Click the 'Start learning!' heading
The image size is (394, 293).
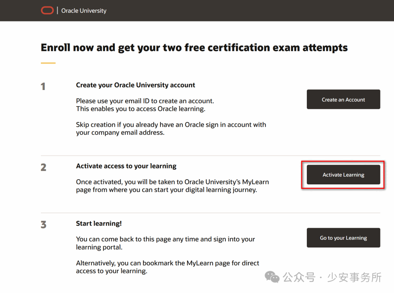tap(99, 223)
